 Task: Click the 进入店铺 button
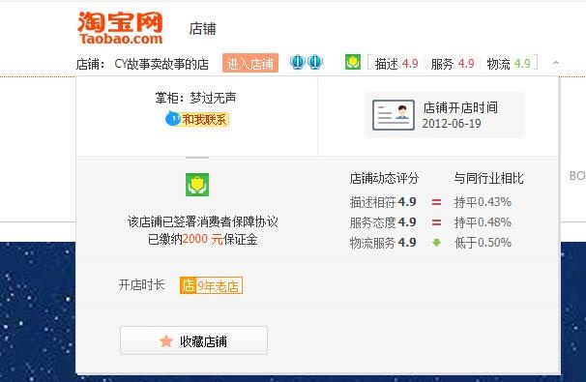click(x=250, y=63)
